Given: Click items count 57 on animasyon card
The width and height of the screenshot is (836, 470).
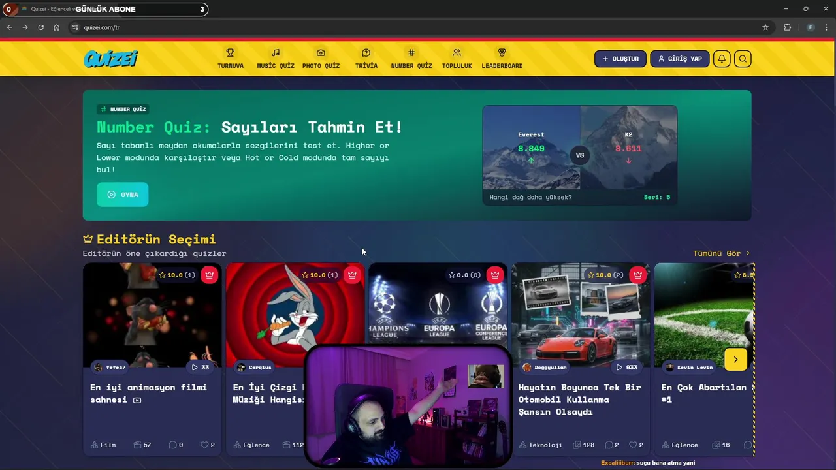Looking at the screenshot, I should [x=142, y=445].
